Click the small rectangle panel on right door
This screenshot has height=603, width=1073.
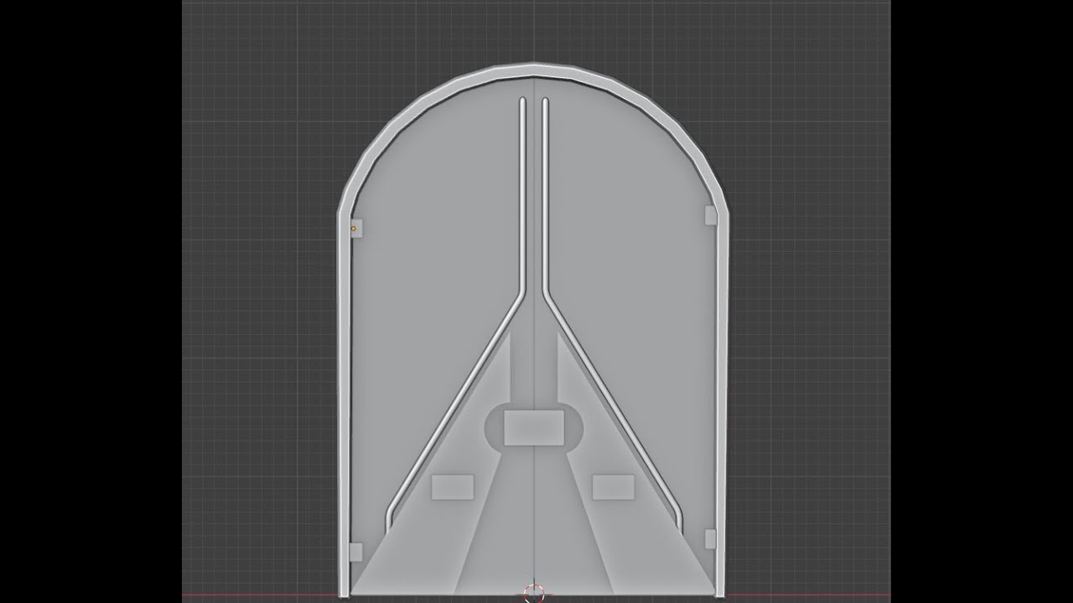coord(614,487)
